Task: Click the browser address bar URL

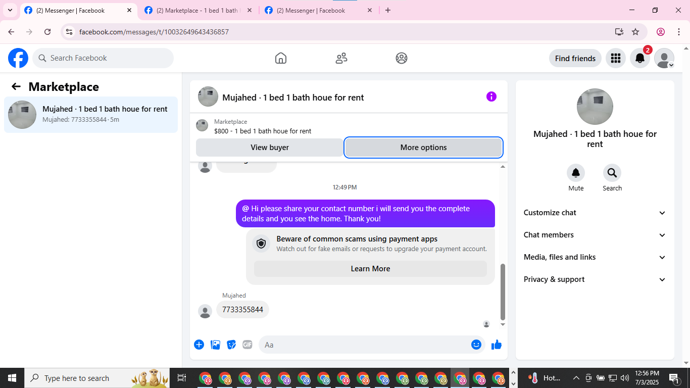Action: point(154,32)
